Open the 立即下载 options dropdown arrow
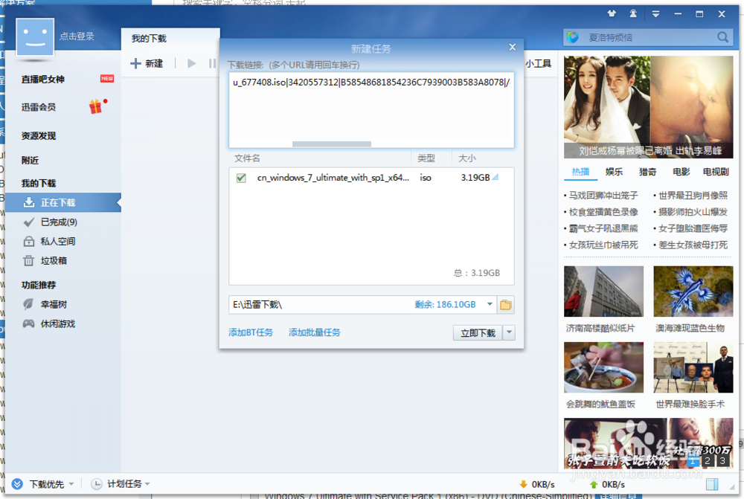This screenshot has height=499, width=744. point(509,332)
